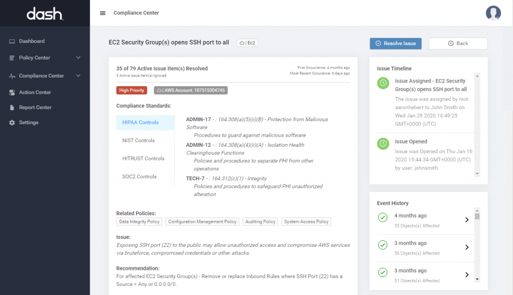Click the user profile avatar

point(493,13)
